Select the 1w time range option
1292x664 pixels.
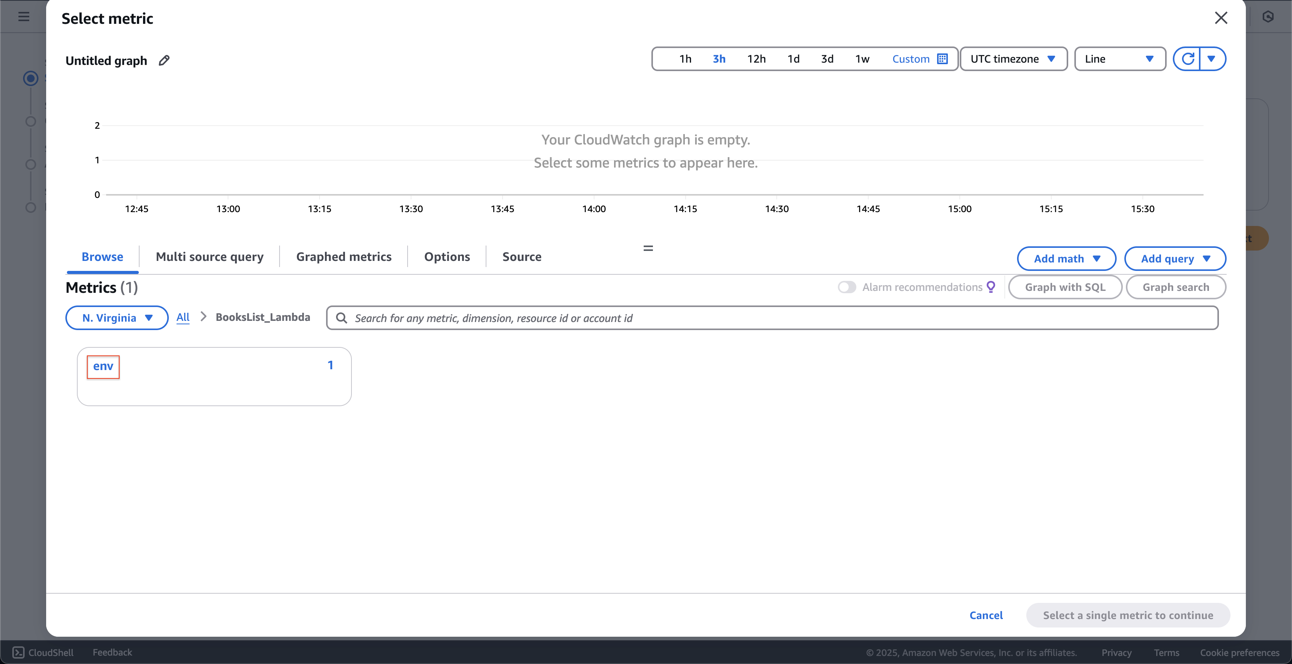point(862,58)
